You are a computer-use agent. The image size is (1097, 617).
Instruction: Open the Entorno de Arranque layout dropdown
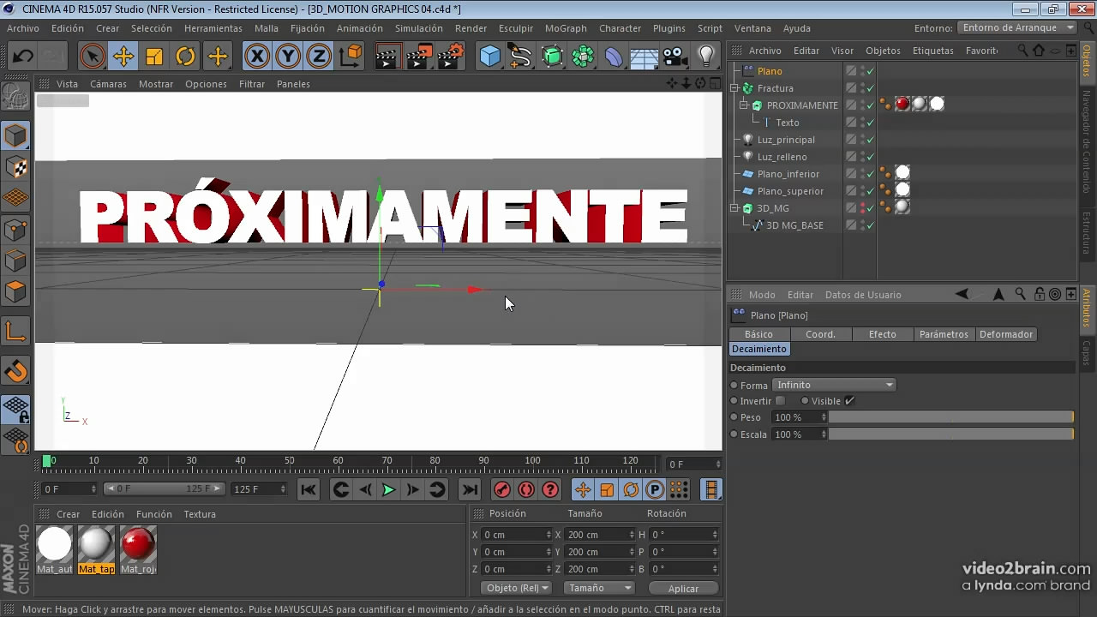pyautogui.click(x=1018, y=27)
